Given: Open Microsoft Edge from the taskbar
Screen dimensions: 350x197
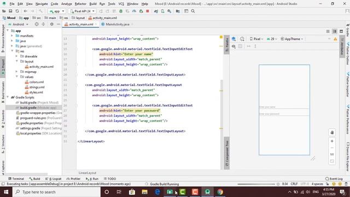Looking at the screenshot, I should coord(157,192).
